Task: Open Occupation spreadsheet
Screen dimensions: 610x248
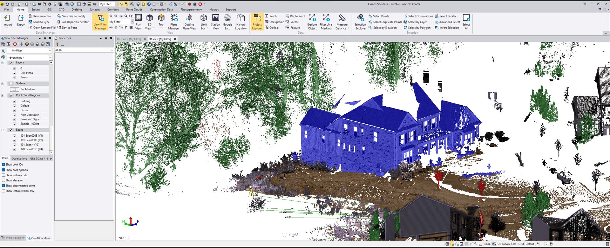Action: tap(274, 22)
